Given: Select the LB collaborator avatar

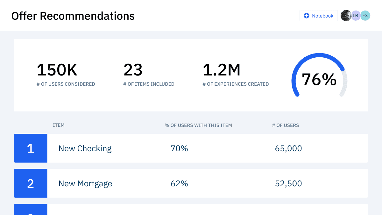Looking at the screenshot, I should (x=356, y=16).
